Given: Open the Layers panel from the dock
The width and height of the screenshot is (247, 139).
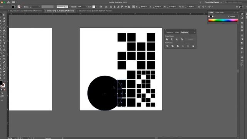Looking at the screenshot, I should coord(242,58).
